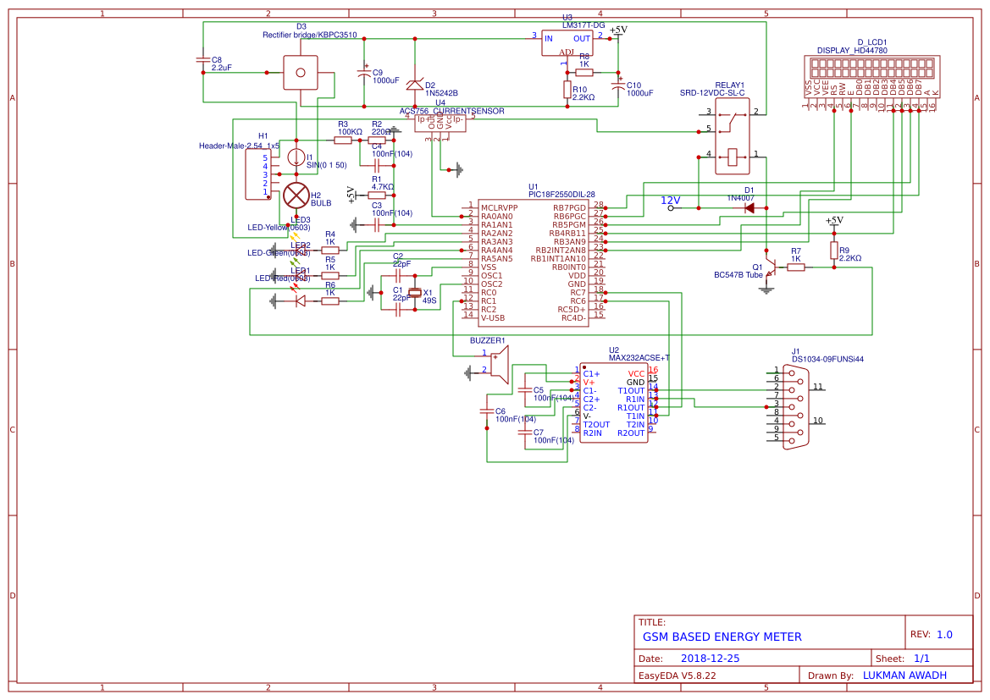Viewport: 990px width, 700px height.
Task: Select the date value 2018-12-25
Action: (x=710, y=659)
